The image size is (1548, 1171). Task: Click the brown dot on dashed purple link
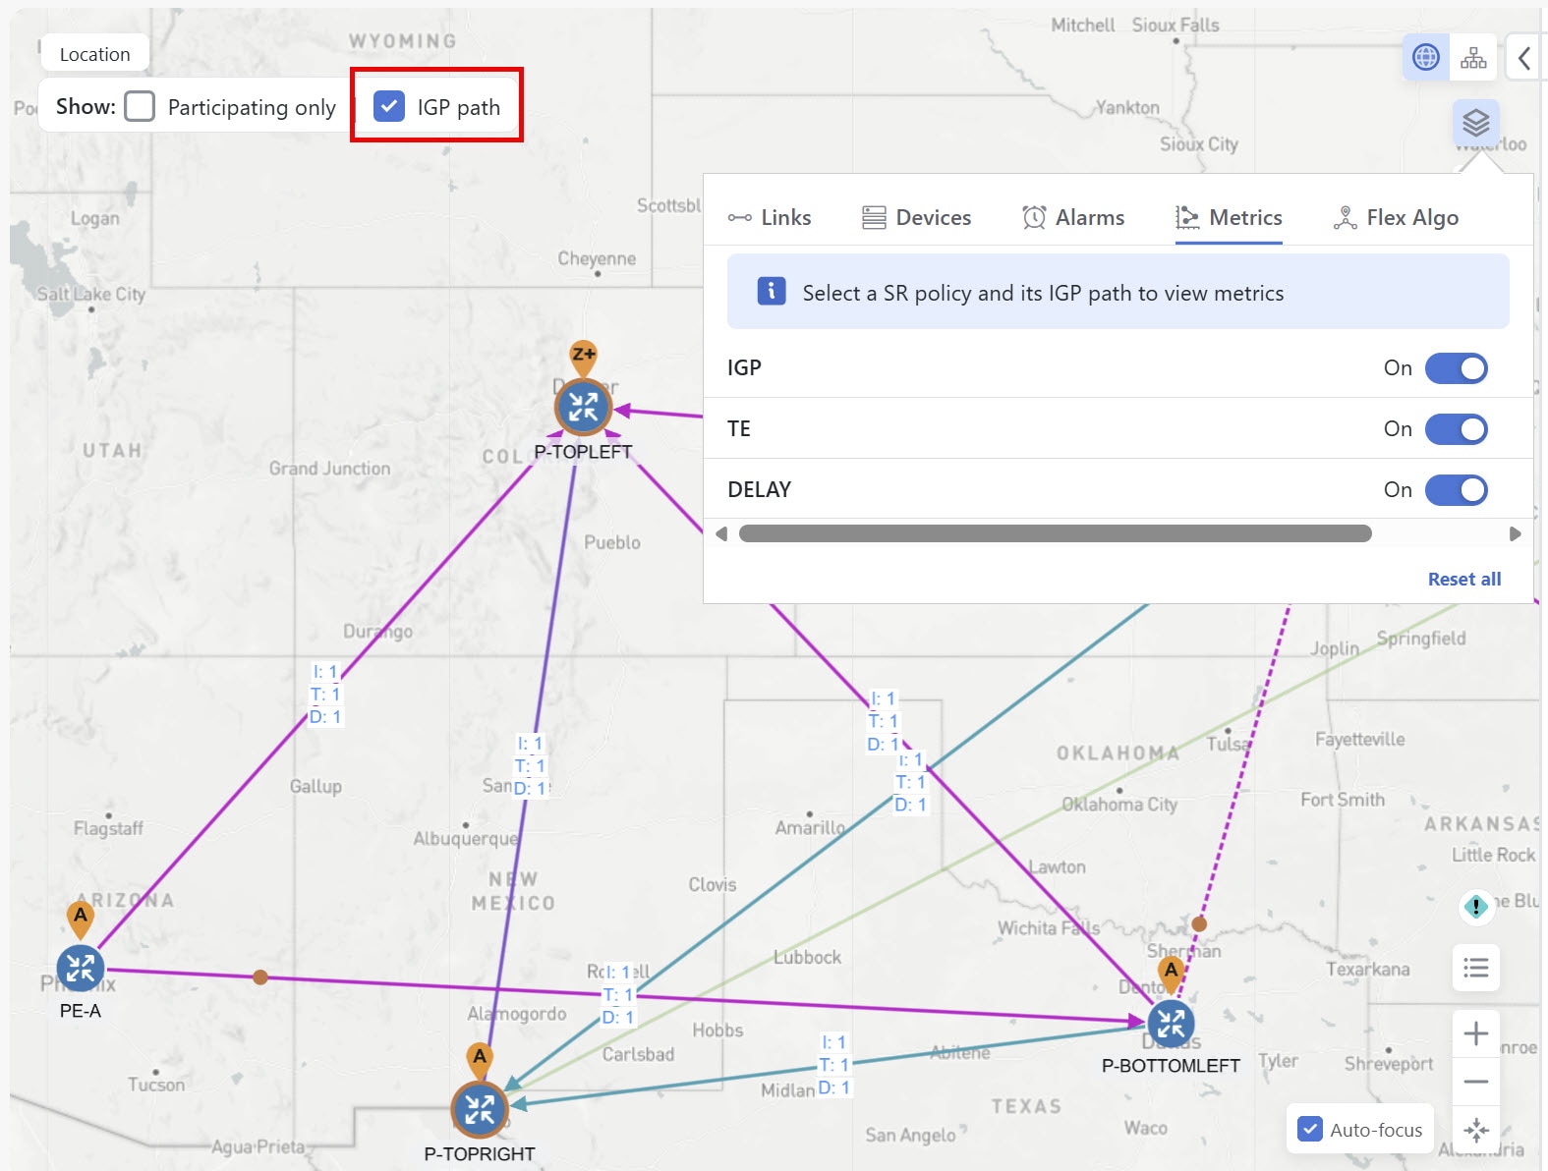(x=1199, y=923)
